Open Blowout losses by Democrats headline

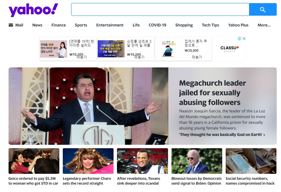tap(196, 181)
